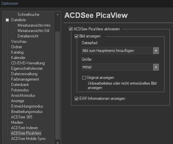Click the tree scrollbar up arrow
The width and height of the screenshot is (173, 144).
[57, 15]
